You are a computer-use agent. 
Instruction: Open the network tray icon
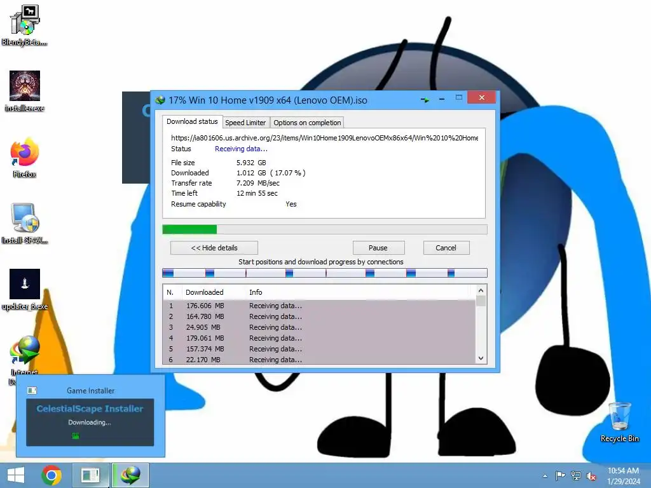(576, 476)
